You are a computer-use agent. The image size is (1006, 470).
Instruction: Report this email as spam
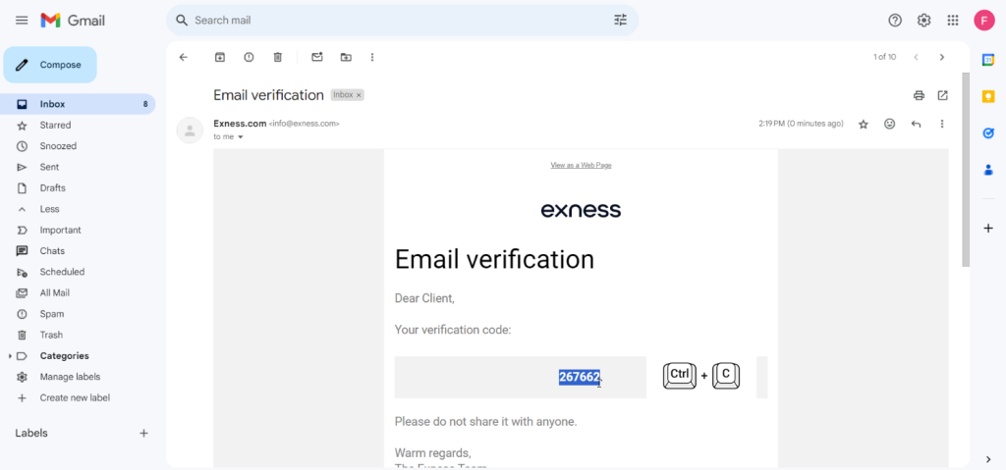[x=249, y=57]
